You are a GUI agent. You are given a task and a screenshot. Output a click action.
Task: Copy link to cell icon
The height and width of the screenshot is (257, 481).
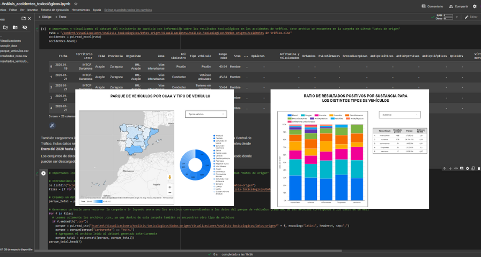pyautogui.click(x=456, y=169)
